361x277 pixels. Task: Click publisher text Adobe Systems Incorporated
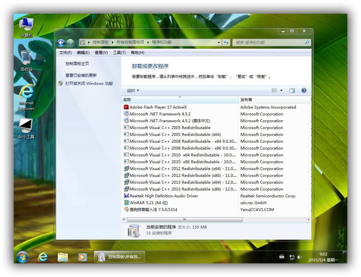pyautogui.click(x=268, y=107)
